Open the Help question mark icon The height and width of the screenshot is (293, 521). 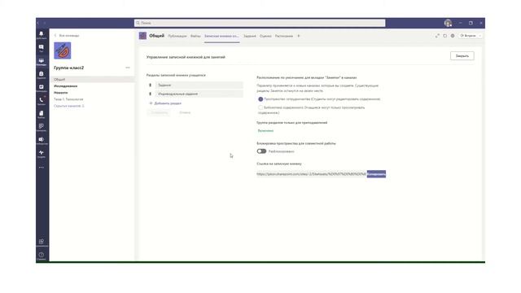[42, 256]
